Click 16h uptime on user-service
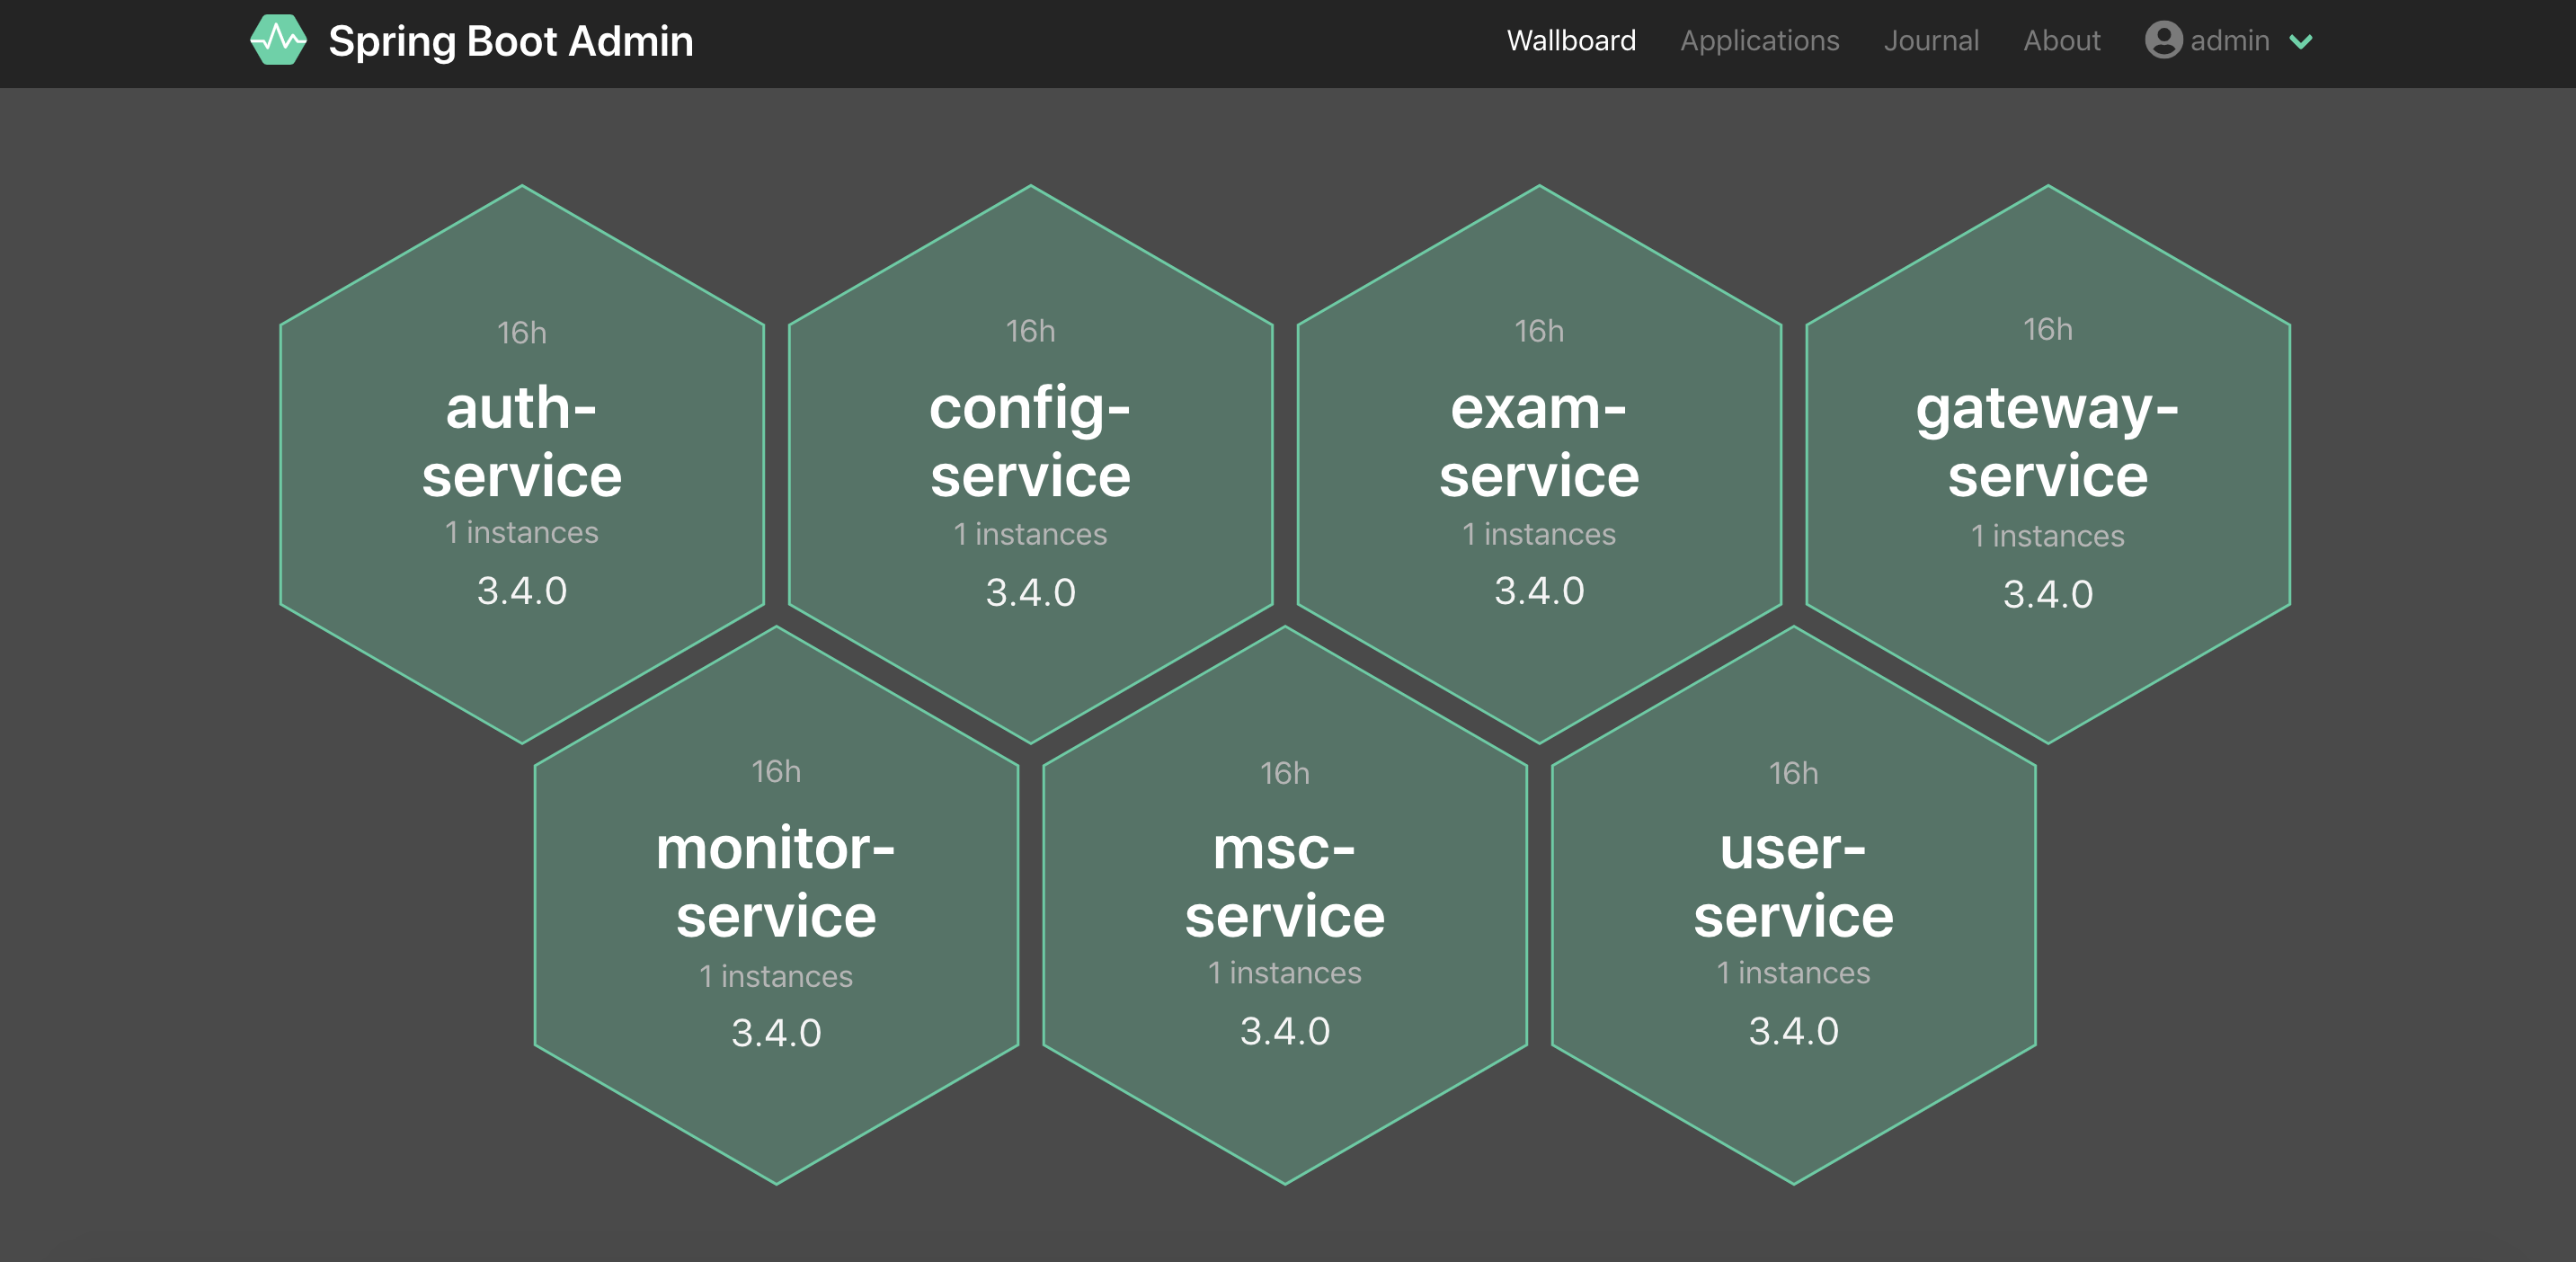Viewport: 2576px width, 1262px height. [1793, 773]
